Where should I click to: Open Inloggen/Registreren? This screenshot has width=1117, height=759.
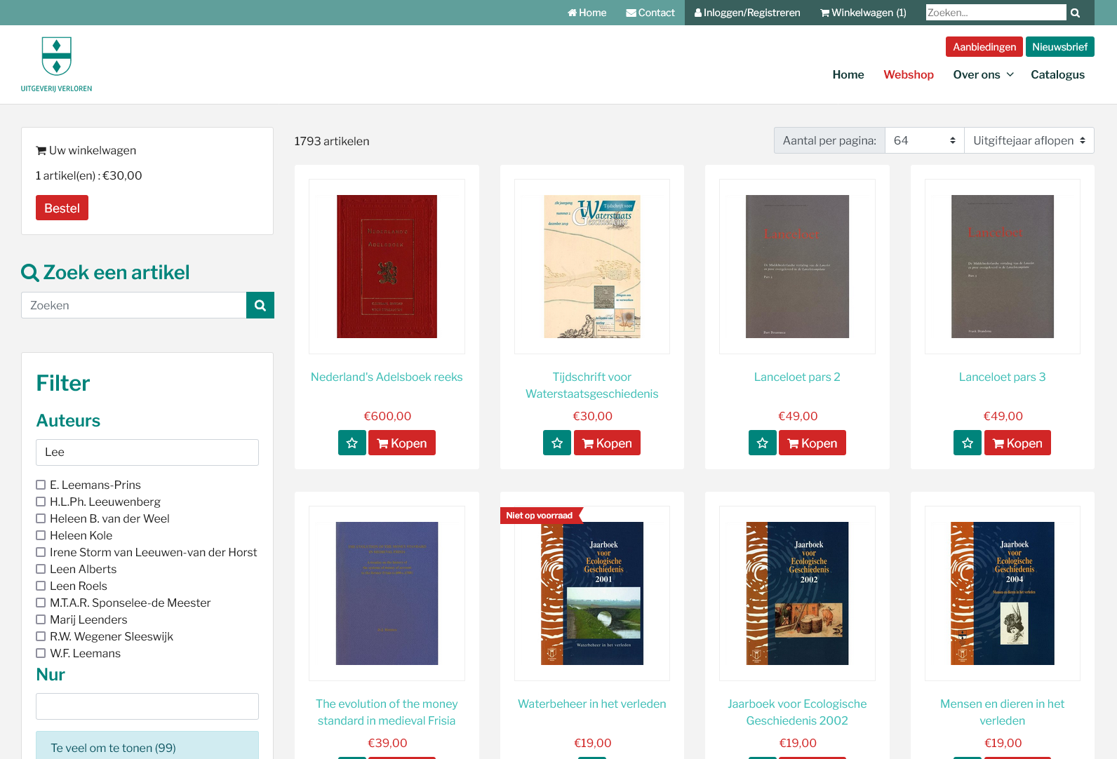point(747,13)
